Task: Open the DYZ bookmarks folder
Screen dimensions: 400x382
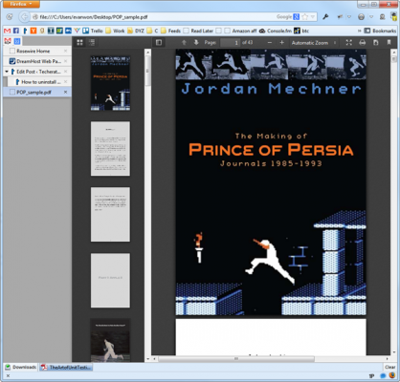Action: tap(136, 31)
